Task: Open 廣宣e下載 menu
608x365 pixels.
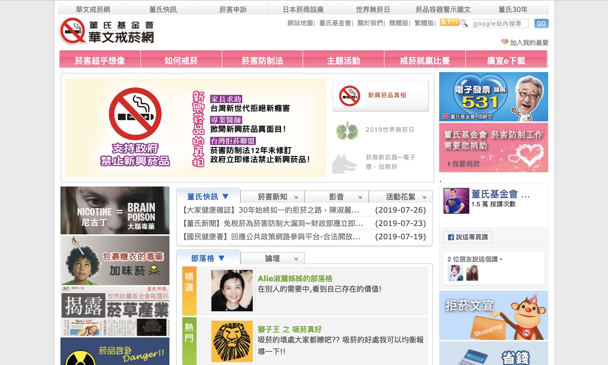Action: pyautogui.click(x=506, y=59)
